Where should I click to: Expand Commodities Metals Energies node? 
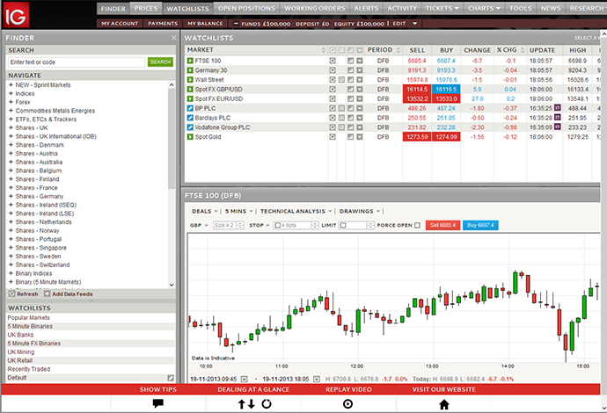(11, 111)
